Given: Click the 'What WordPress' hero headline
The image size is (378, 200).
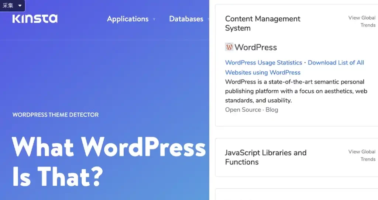Looking at the screenshot, I should [x=109, y=147].
